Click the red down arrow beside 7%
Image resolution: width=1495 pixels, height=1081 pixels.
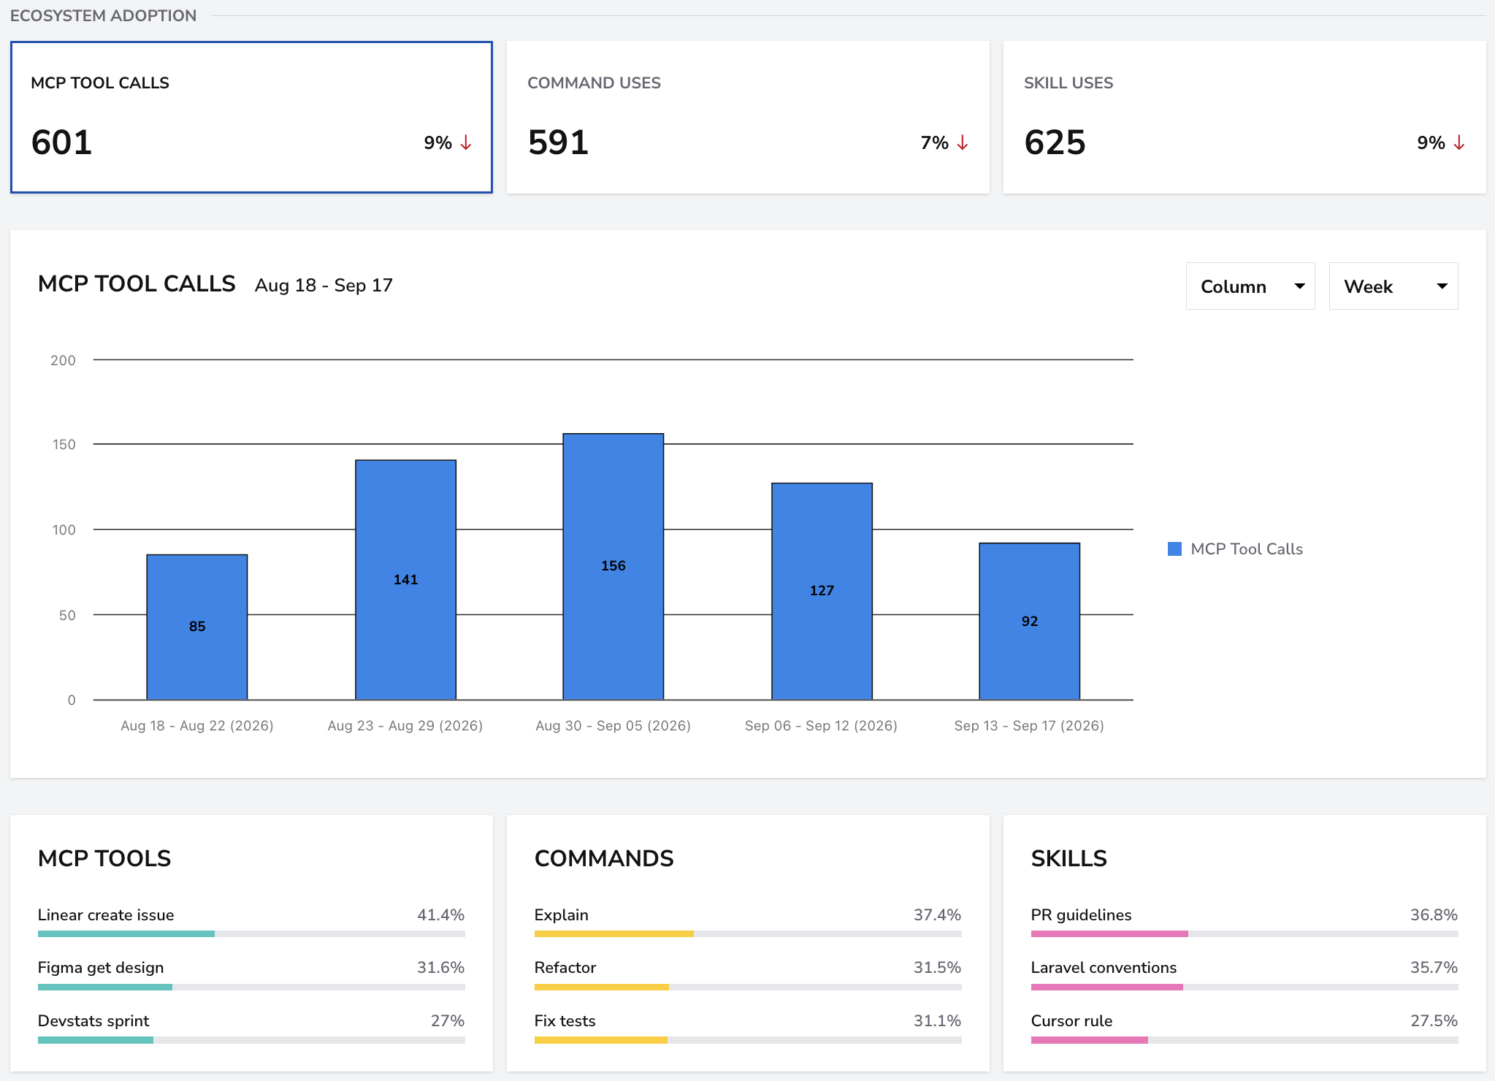point(963,142)
